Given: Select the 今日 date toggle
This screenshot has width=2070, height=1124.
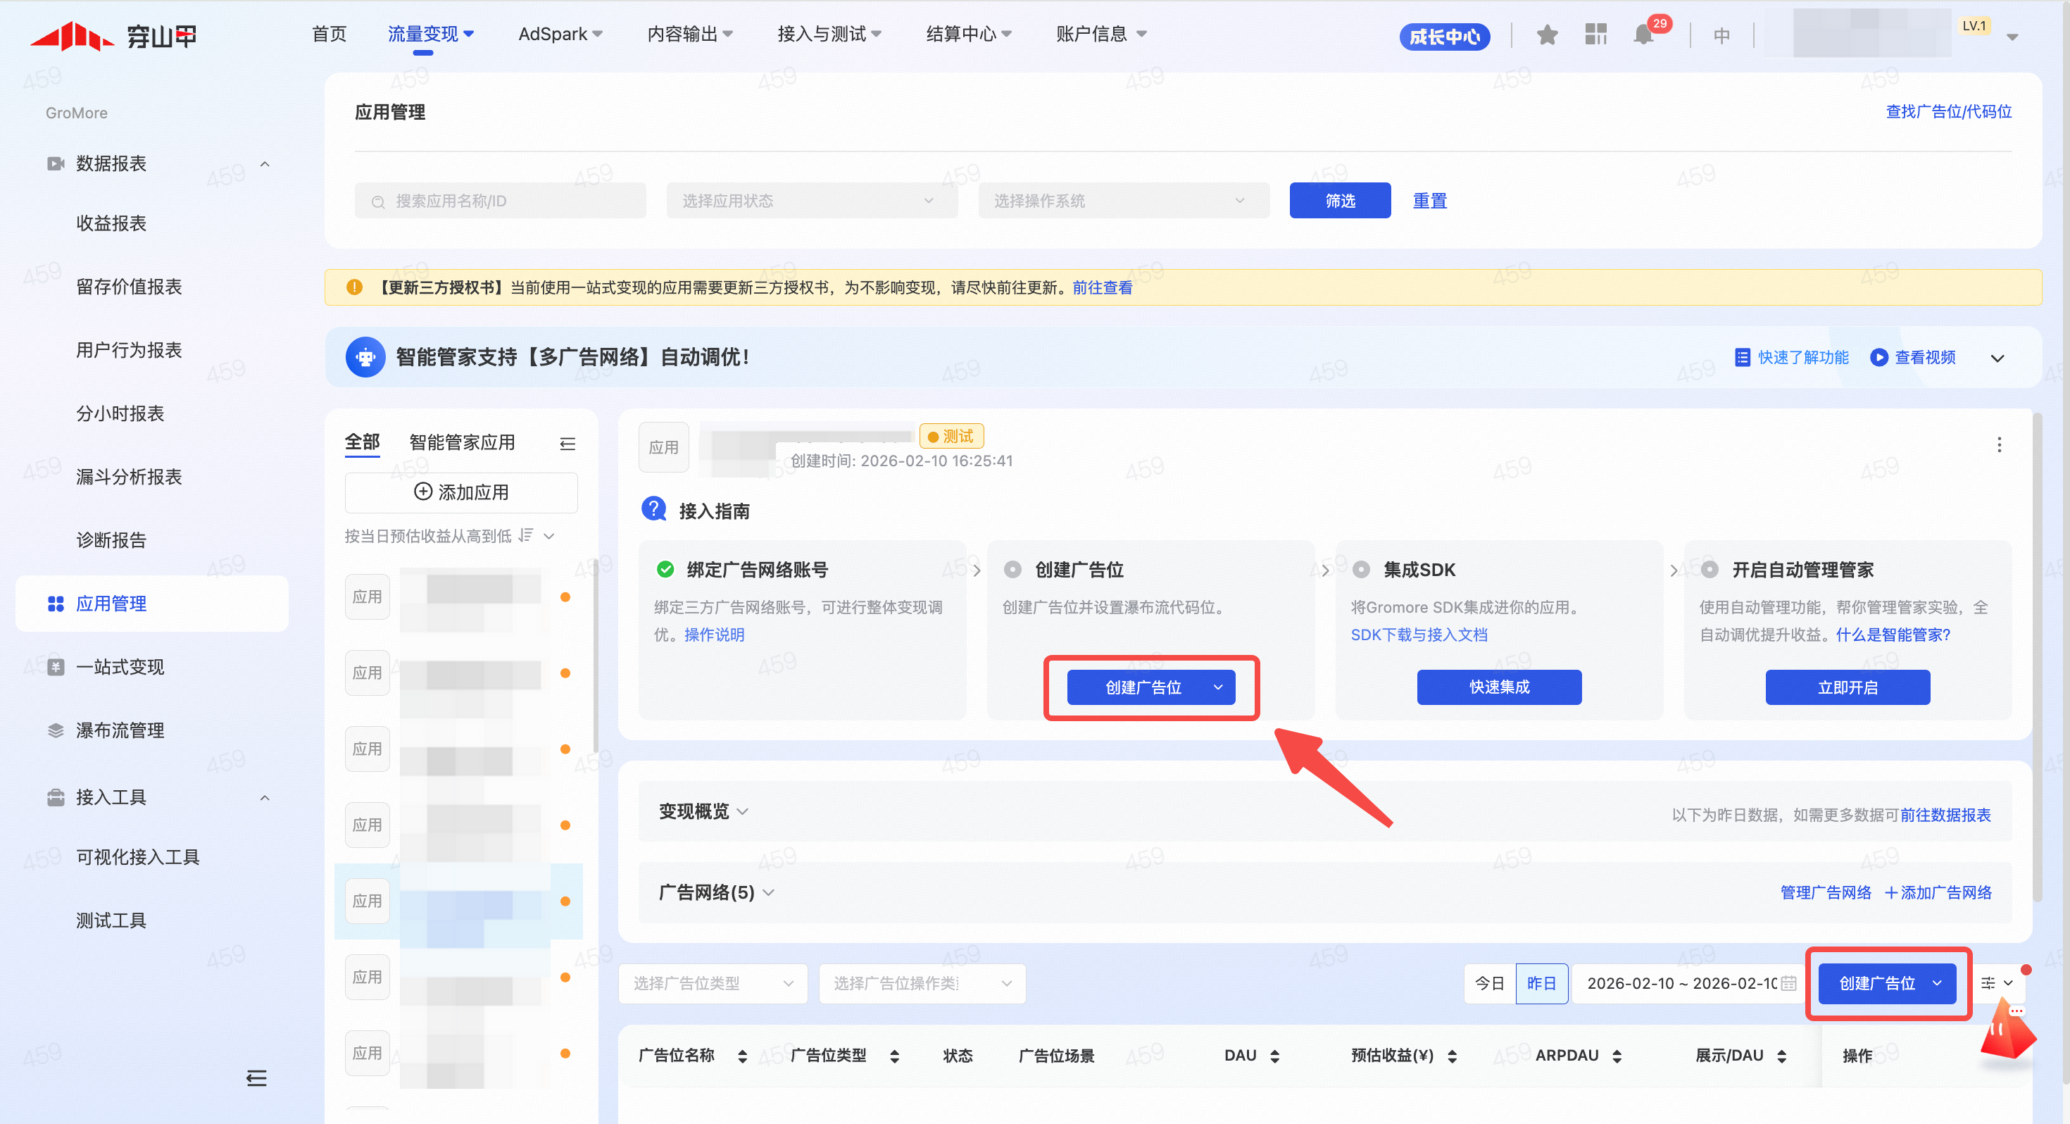Looking at the screenshot, I should 1489,983.
